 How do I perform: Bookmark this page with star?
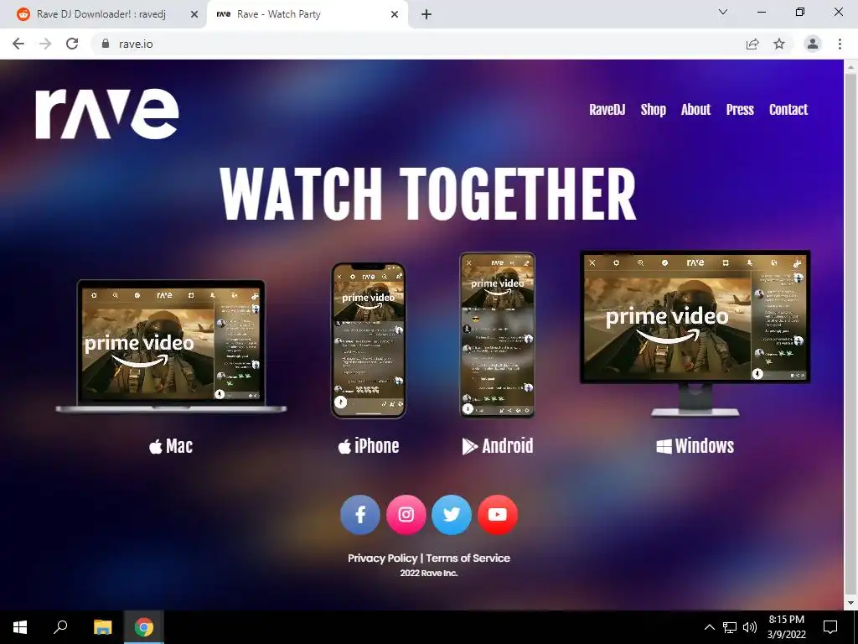779,44
